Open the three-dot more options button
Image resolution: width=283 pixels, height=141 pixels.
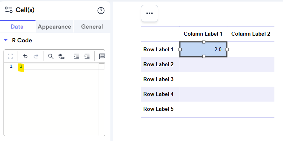click(150, 13)
